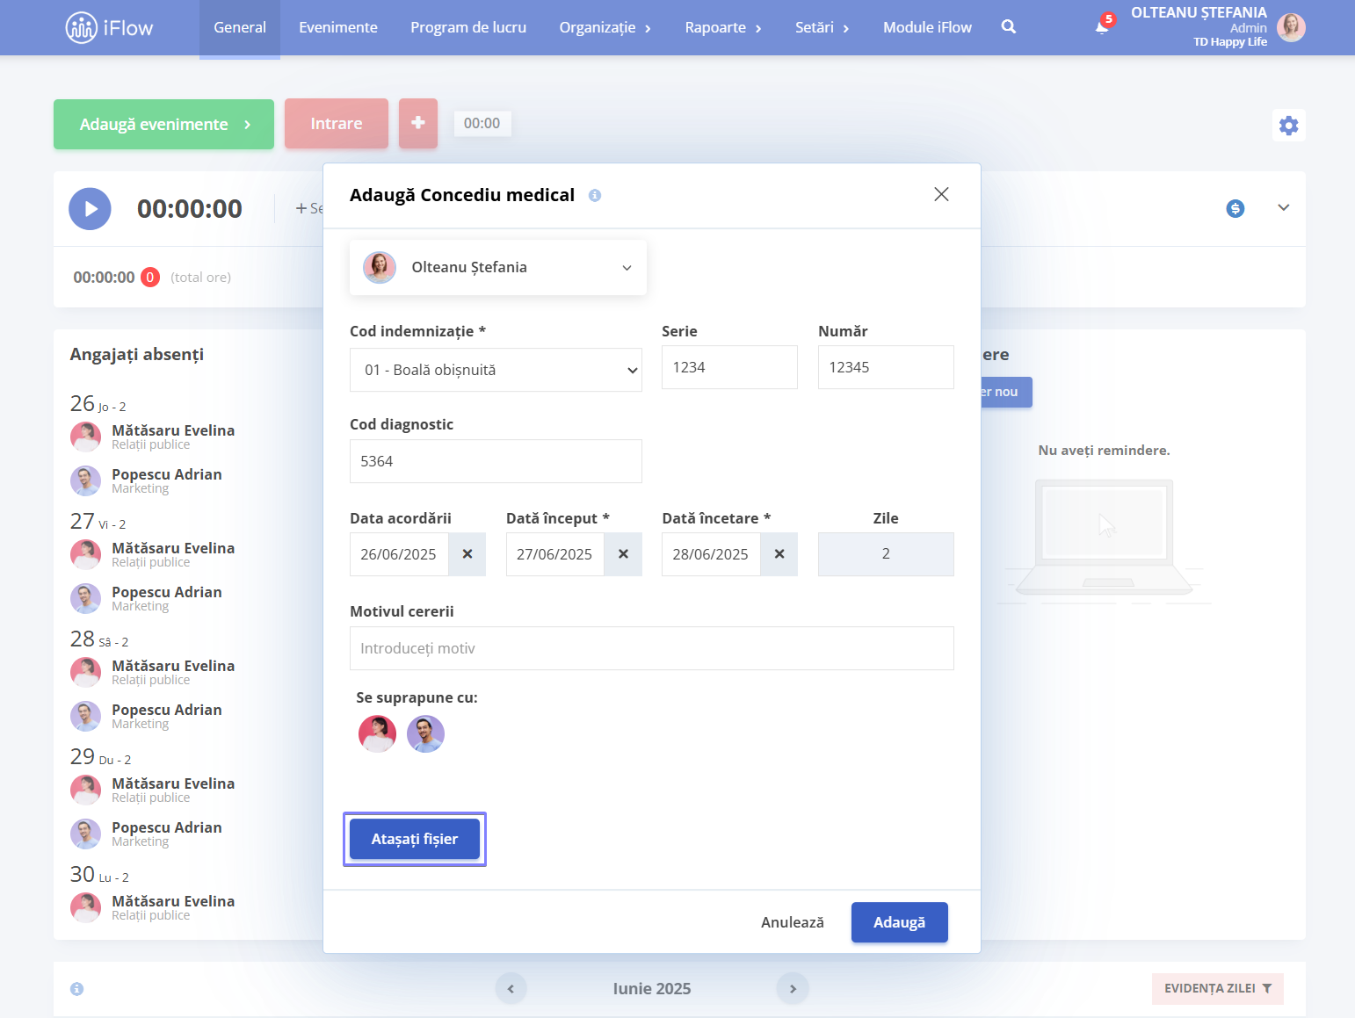Click first overlapping employee avatar (woman)
1355x1018 pixels.
pos(378,733)
